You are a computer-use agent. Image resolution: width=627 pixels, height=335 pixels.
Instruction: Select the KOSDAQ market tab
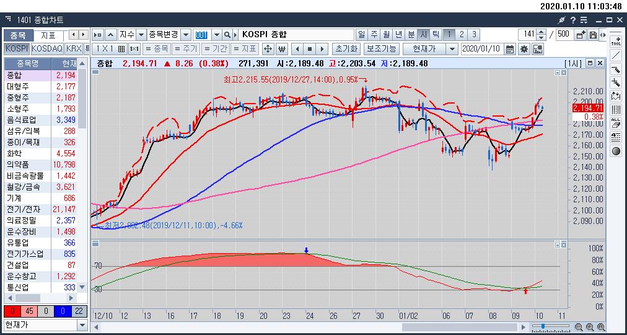[47, 49]
